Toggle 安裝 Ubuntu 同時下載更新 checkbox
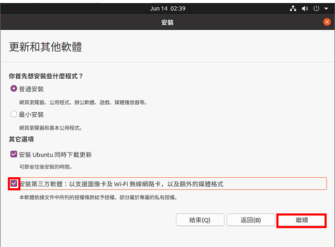The width and height of the screenshot is (335, 247). tap(14, 154)
